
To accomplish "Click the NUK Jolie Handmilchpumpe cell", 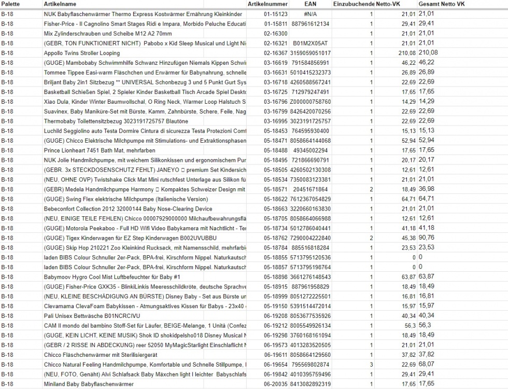I will coord(145,160).
